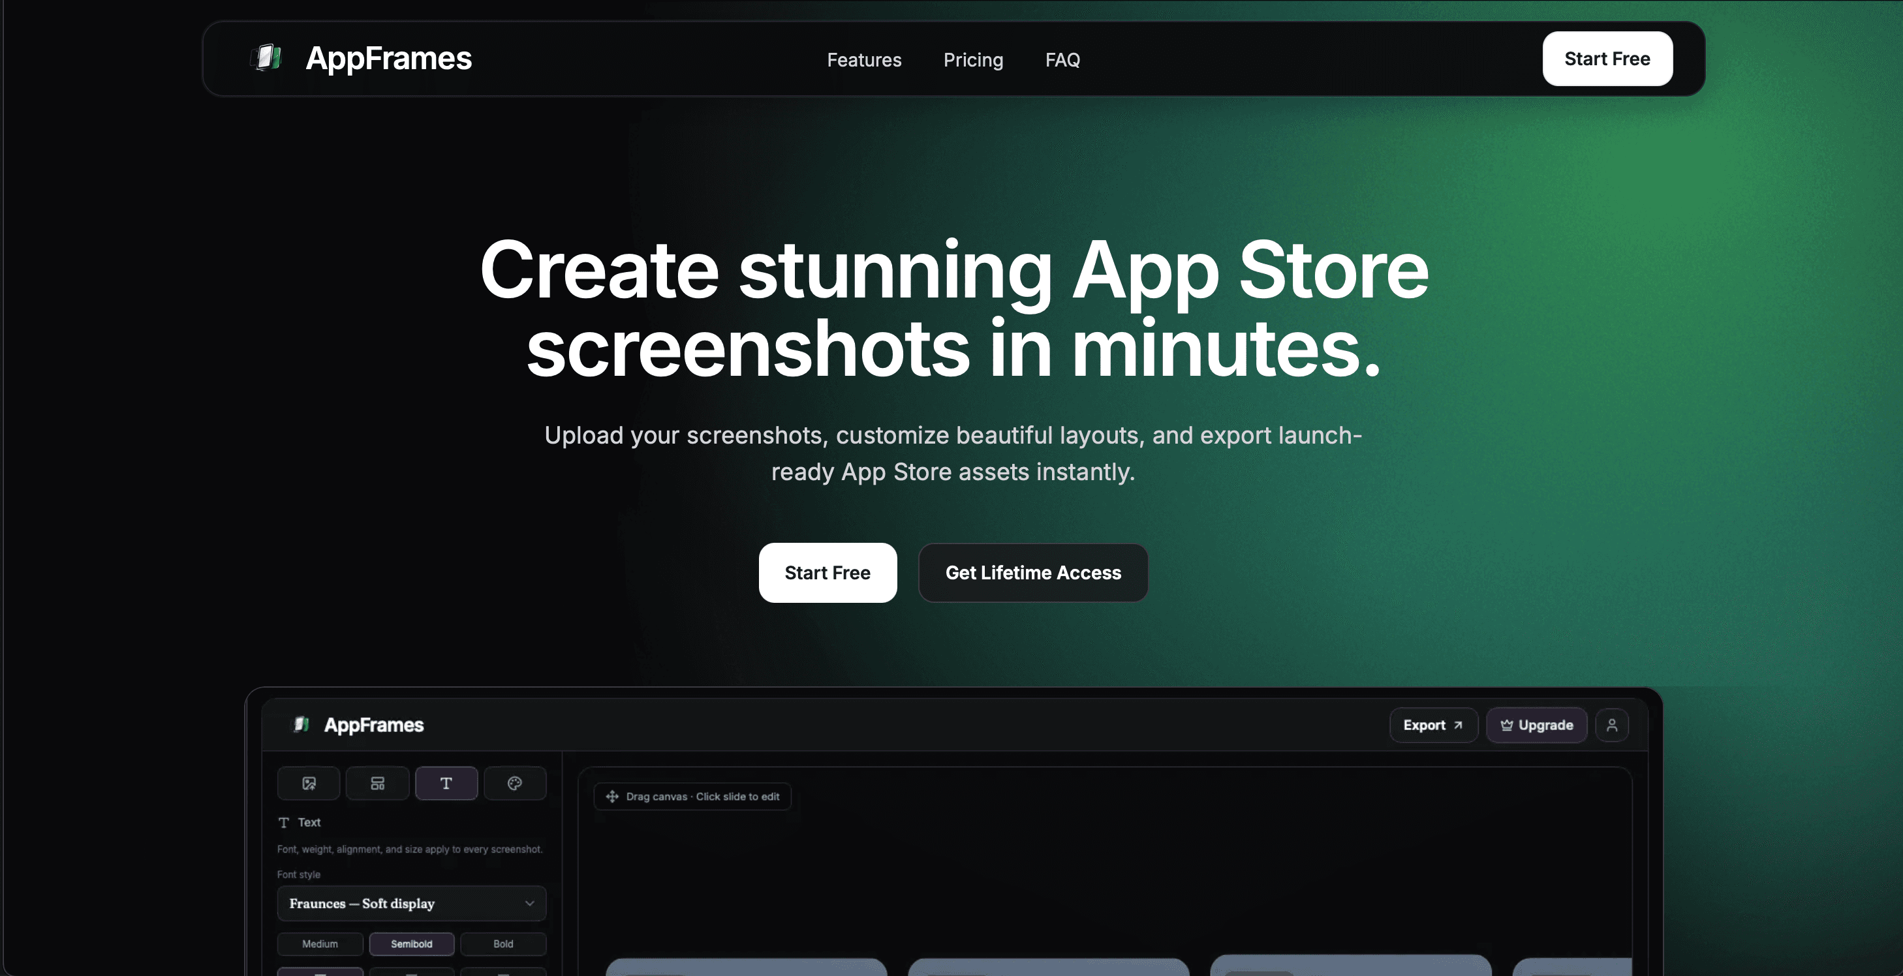
Task: Select the upload image tab icon
Action: click(309, 784)
